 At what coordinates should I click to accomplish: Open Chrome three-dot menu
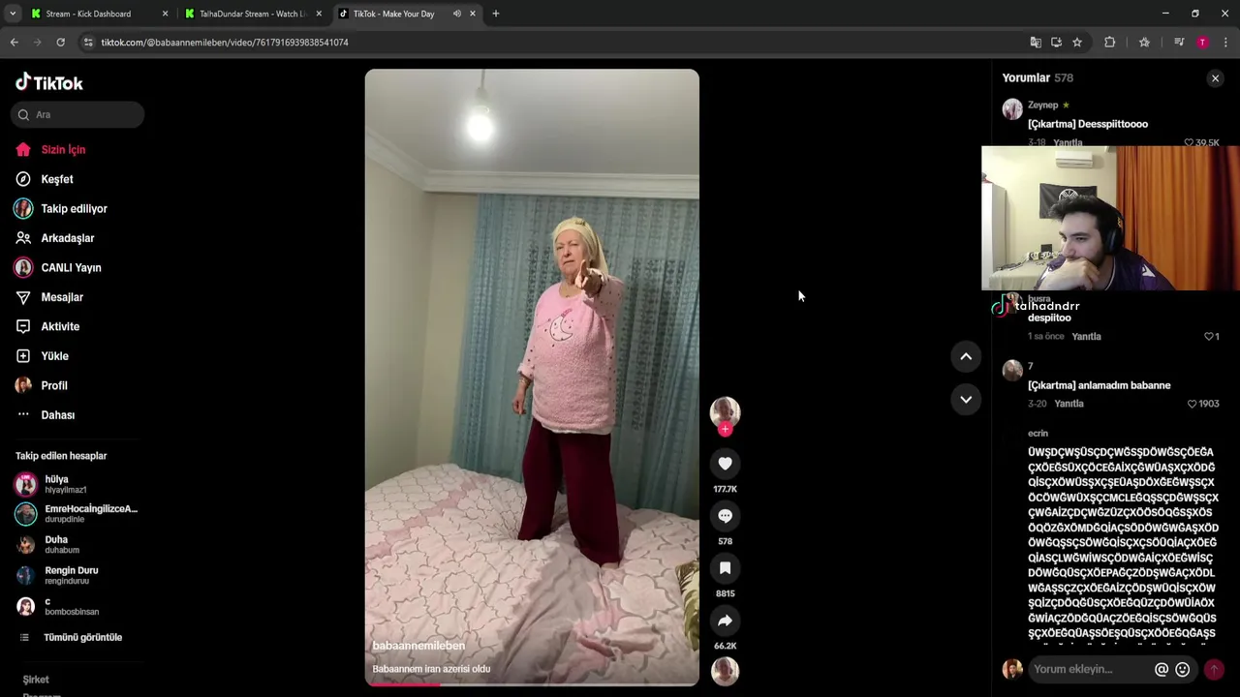(1225, 43)
